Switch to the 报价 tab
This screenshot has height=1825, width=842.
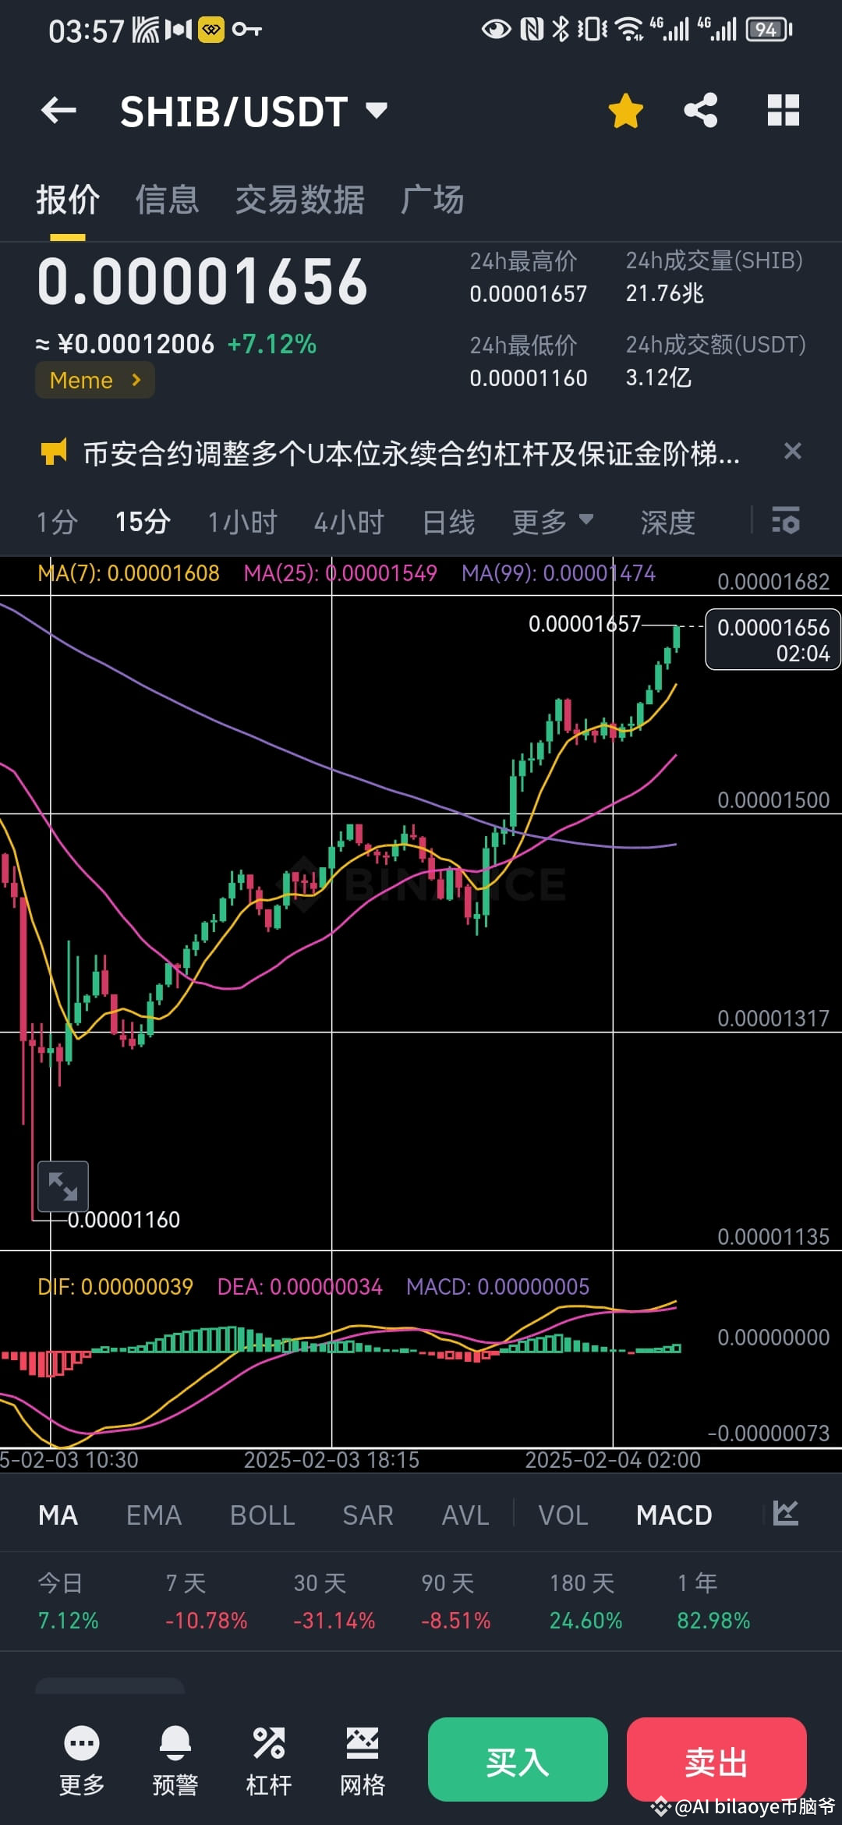tap(68, 200)
